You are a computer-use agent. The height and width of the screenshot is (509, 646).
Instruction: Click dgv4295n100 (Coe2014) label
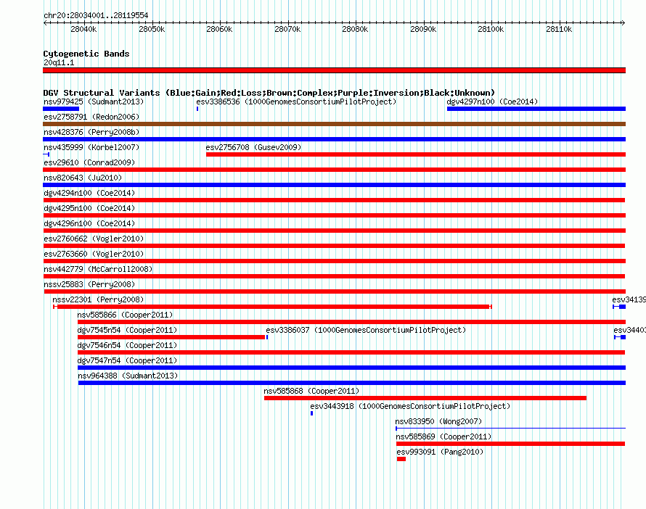point(89,208)
